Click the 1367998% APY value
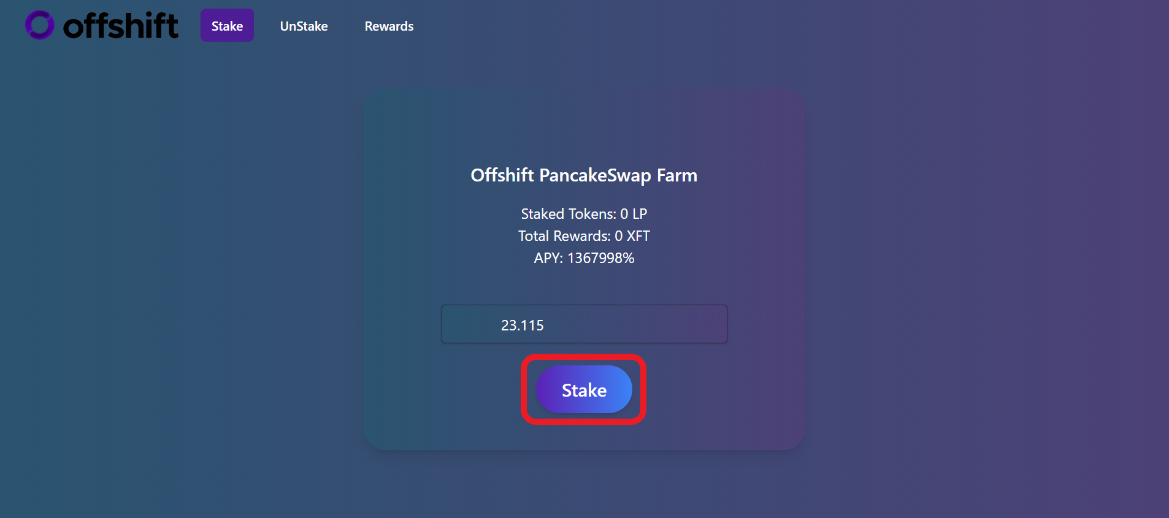1169x518 pixels. point(601,258)
